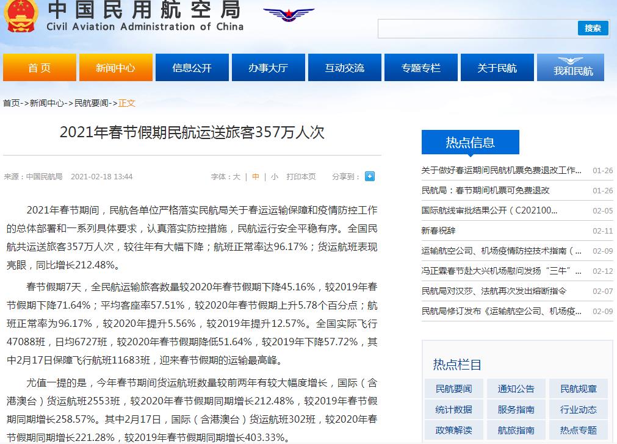Viewport: 617px width, 444px height.
Task: Click the wings icon on the 我和民航 tab
Action: [x=570, y=60]
